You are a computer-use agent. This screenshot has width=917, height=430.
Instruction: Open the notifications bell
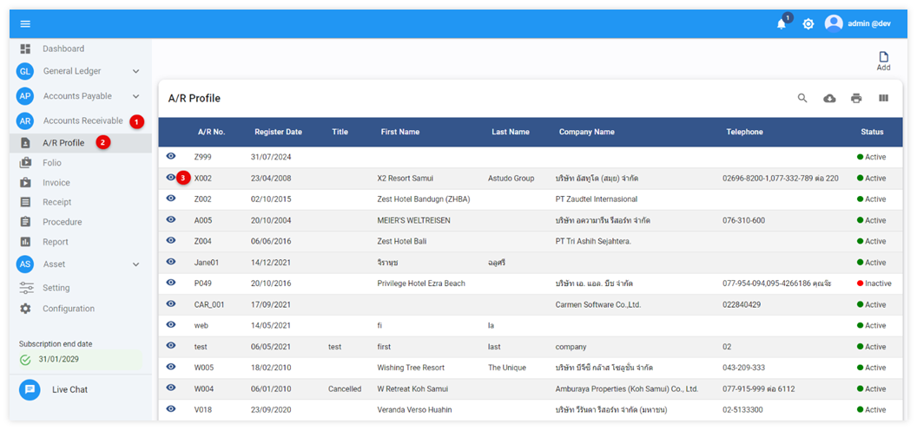[782, 24]
